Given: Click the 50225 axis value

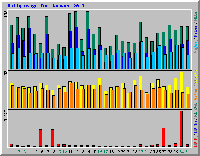Looking at the screenshot, I should point(6,115).
